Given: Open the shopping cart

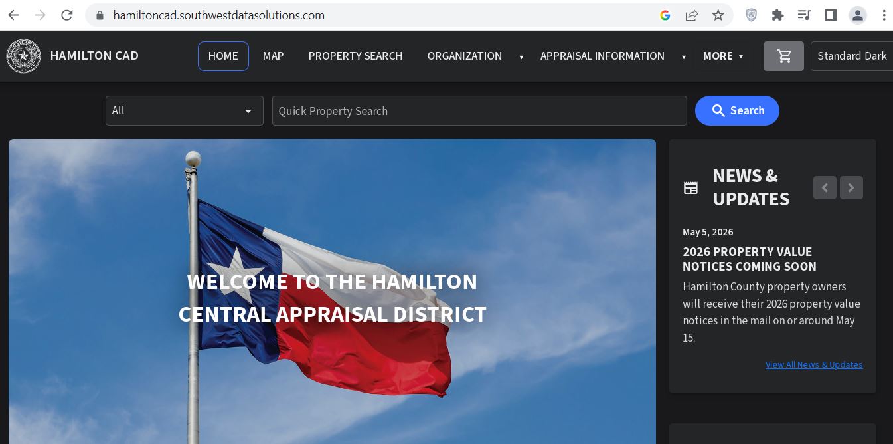Looking at the screenshot, I should [x=783, y=56].
